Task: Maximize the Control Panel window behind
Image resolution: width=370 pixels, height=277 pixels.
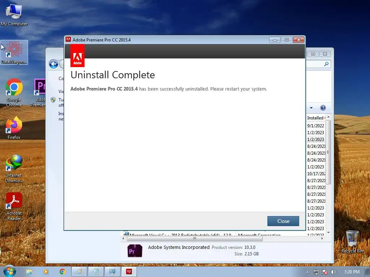Action: tap(313, 54)
